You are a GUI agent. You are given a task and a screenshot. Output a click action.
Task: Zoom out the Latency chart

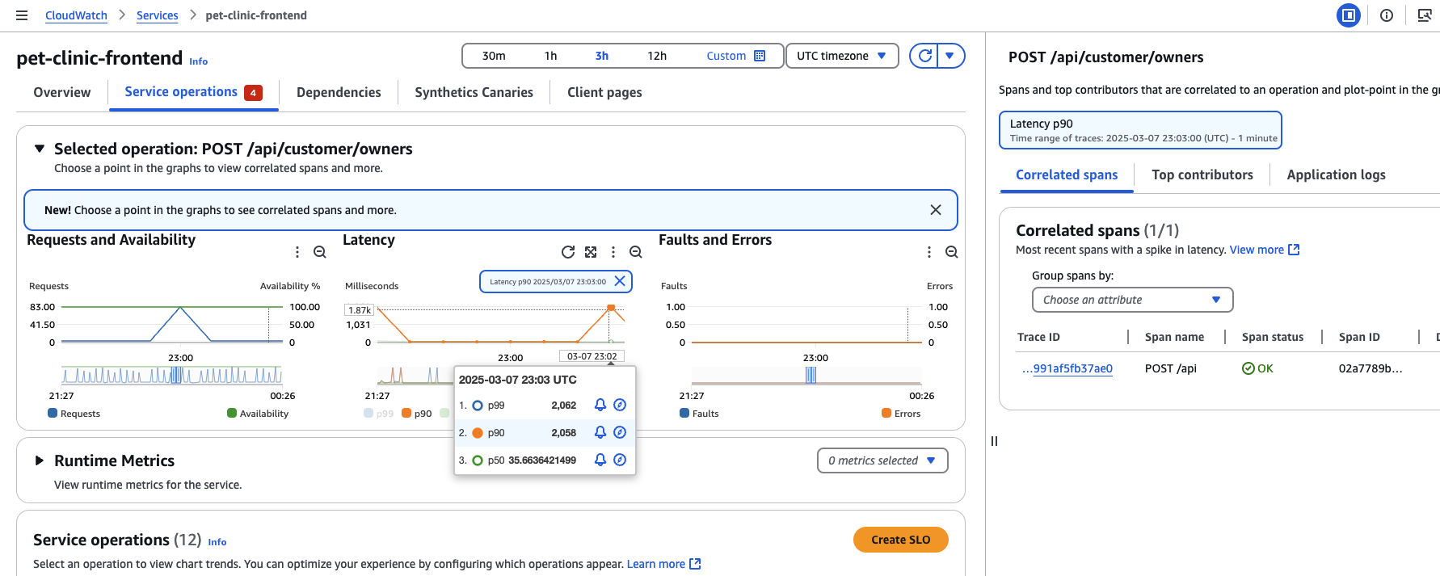click(x=636, y=252)
